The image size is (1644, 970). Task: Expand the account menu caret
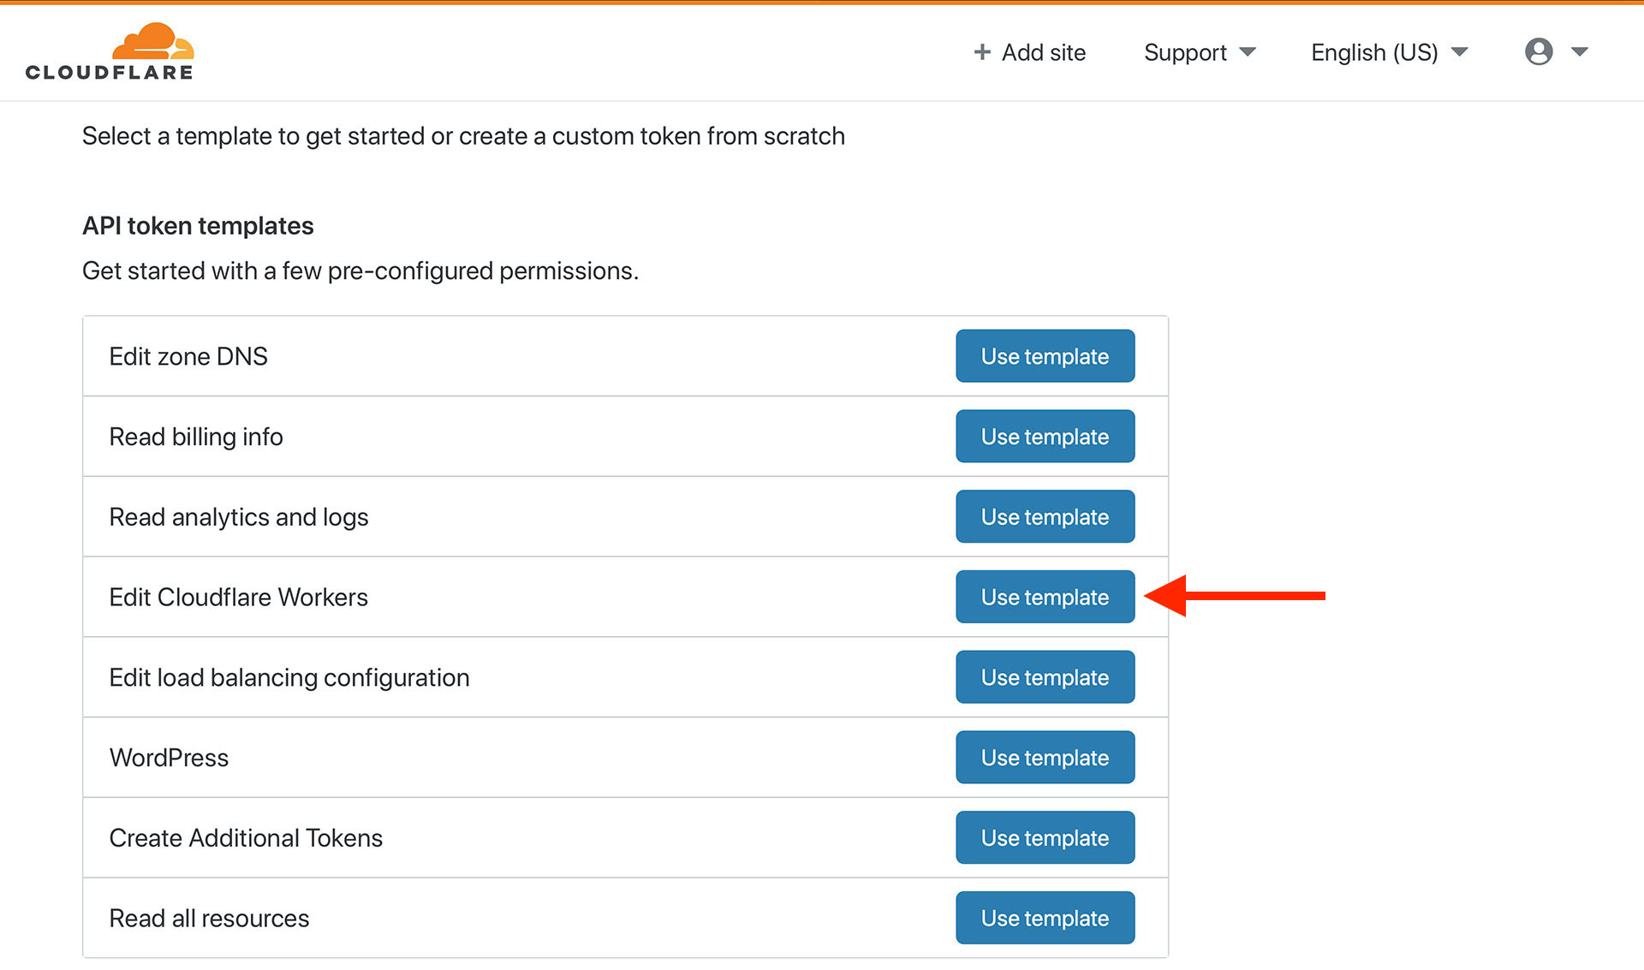point(1580,52)
